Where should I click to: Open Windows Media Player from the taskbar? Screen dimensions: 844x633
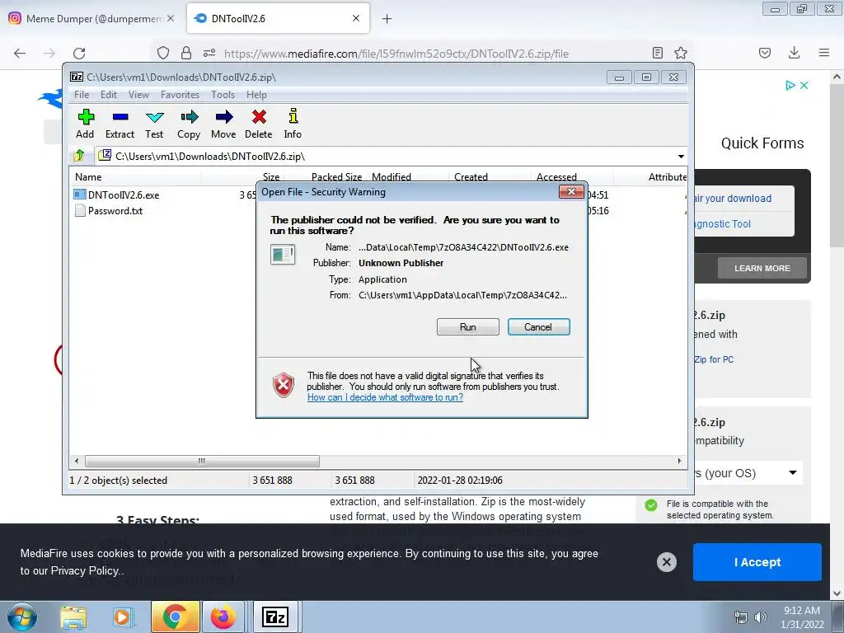pyautogui.click(x=123, y=617)
